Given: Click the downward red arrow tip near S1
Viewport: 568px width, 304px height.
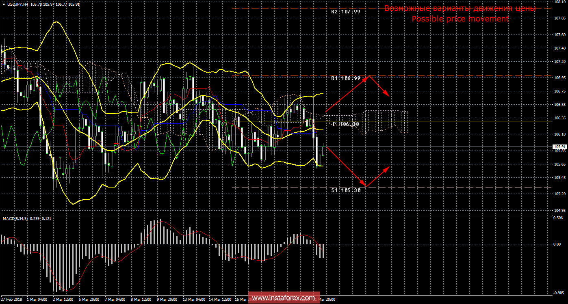Looking at the screenshot, I should coord(366,186).
